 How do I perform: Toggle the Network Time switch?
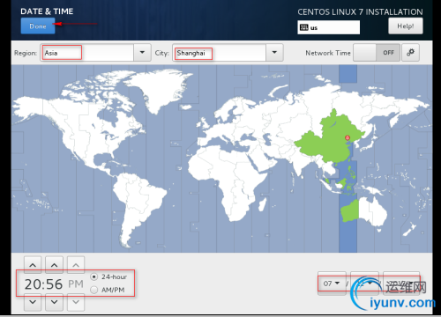coord(377,53)
